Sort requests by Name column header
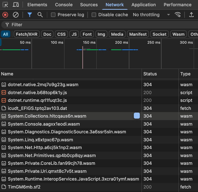This screenshot has width=198, height=192. 7,74
